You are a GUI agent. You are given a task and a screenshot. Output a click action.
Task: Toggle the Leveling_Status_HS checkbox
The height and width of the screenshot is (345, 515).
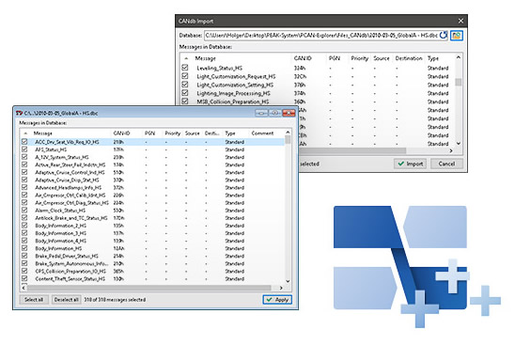click(185, 68)
